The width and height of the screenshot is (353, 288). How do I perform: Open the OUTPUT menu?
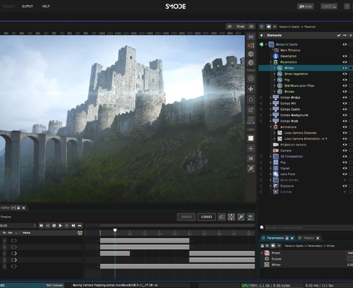27,7
